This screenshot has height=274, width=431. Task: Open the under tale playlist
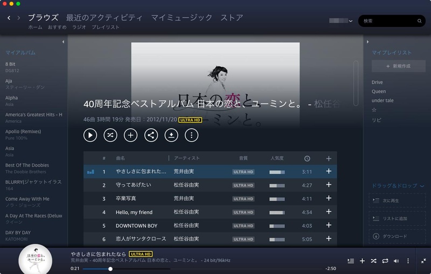[x=383, y=100]
